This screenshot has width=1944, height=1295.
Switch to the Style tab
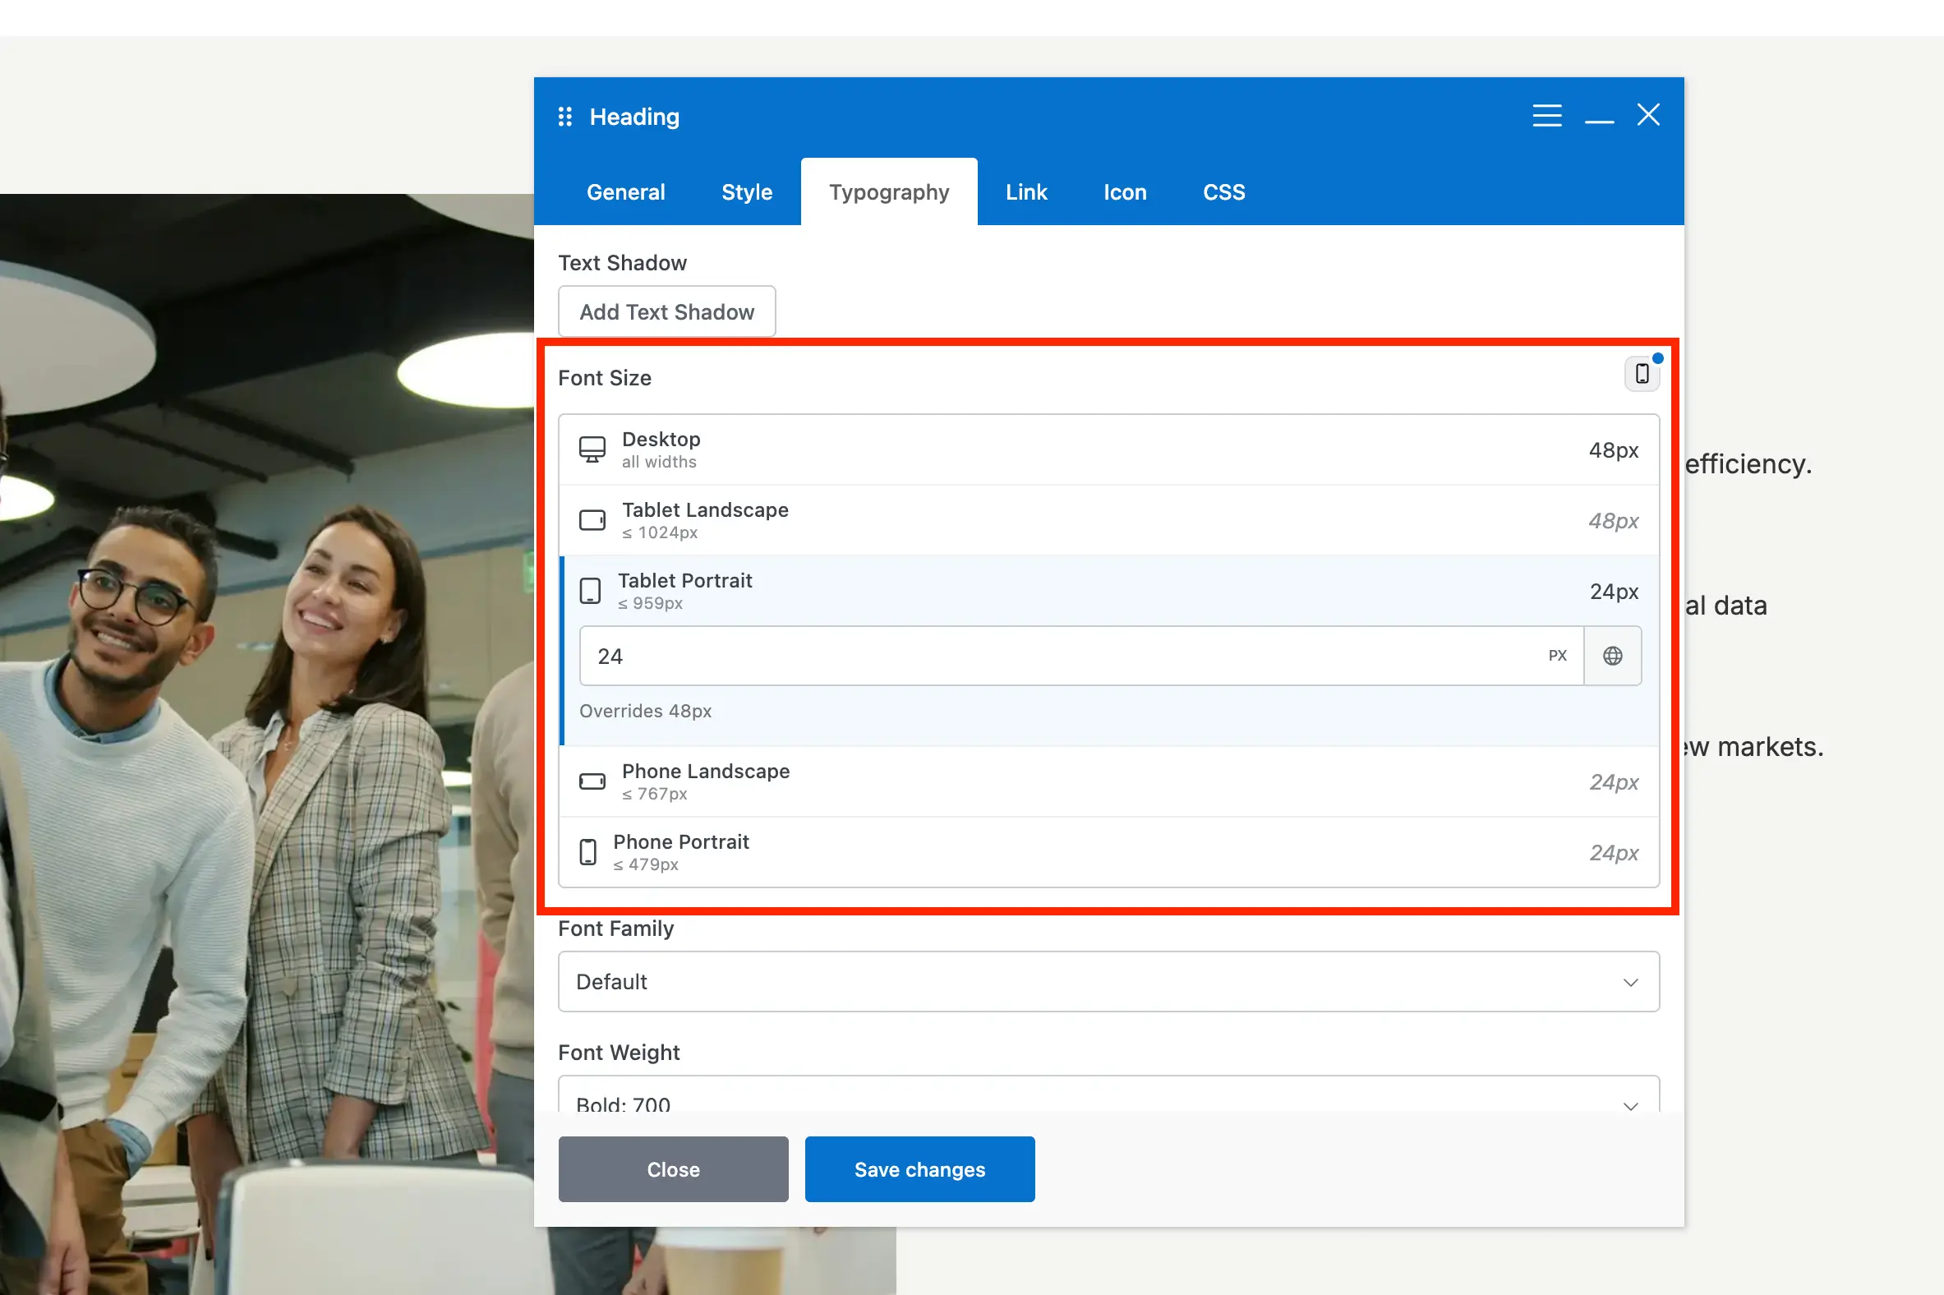click(x=747, y=191)
